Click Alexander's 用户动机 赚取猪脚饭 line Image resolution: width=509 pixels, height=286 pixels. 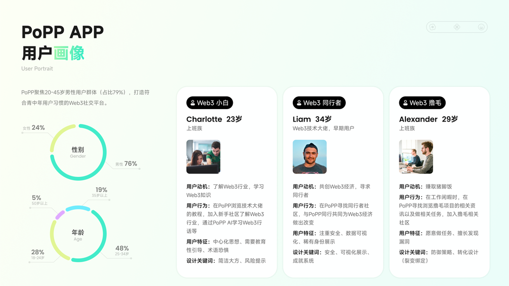pyautogui.click(x=426, y=187)
